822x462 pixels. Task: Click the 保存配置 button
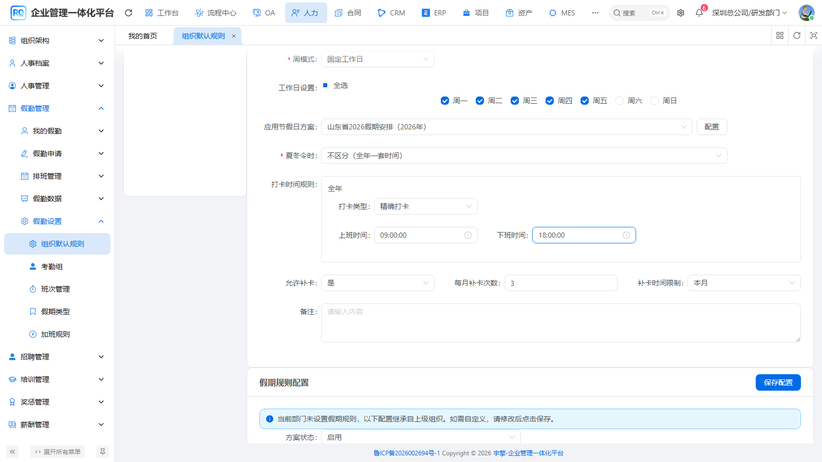tap(778, 382)
